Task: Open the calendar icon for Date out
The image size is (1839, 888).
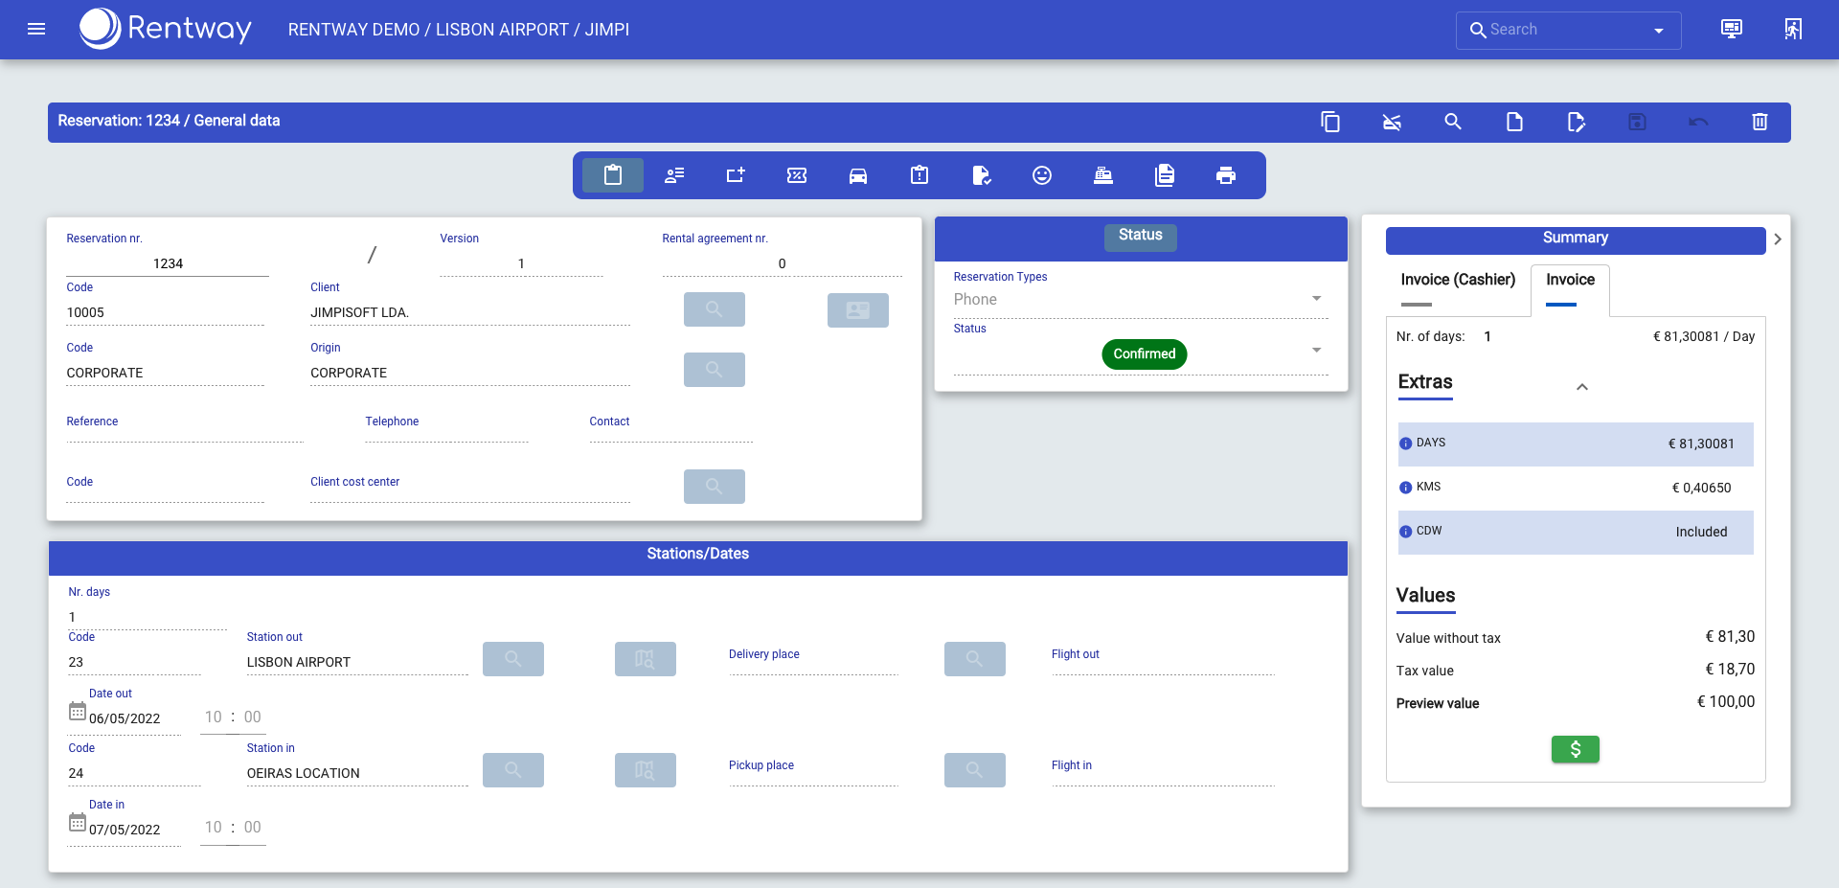Action: (77, 711)
